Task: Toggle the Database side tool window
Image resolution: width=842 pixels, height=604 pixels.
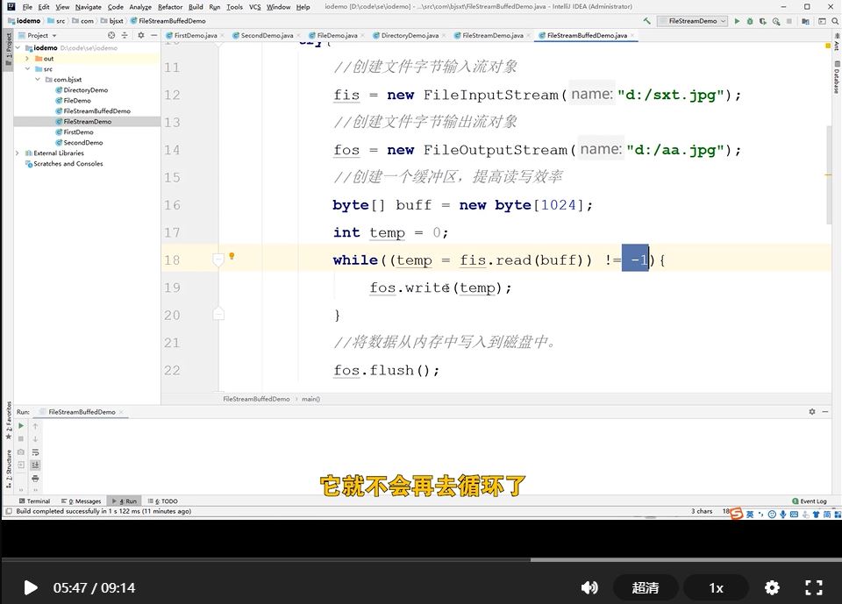Action: pyautogui.click(x=837, y=78)
